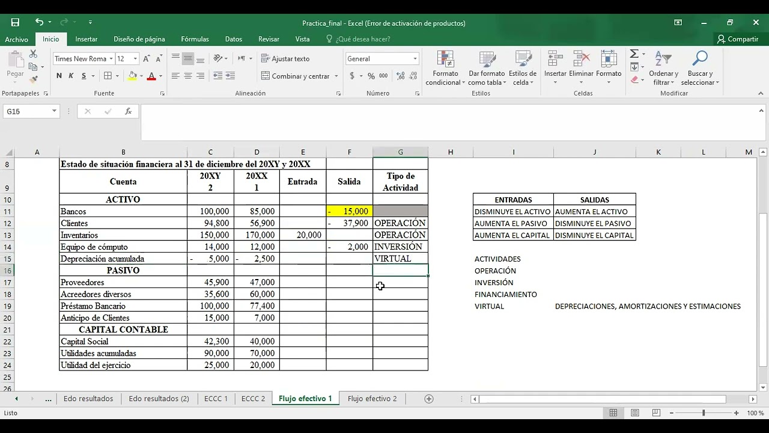769x433 pixels.
Task: Toggle Underline (S) formatting
Action: (x=84, y=76)
